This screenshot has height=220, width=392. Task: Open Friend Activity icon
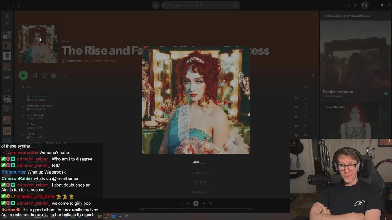coord(355,5)
